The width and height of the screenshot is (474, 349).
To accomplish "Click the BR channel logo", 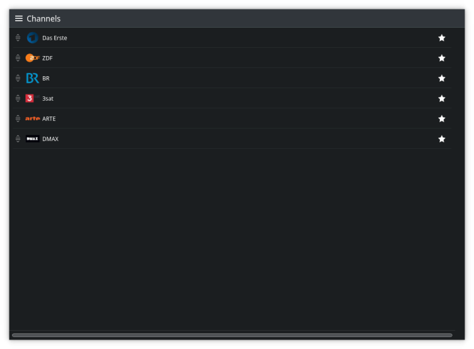I will pyautogui.click(x=32, y=78).
